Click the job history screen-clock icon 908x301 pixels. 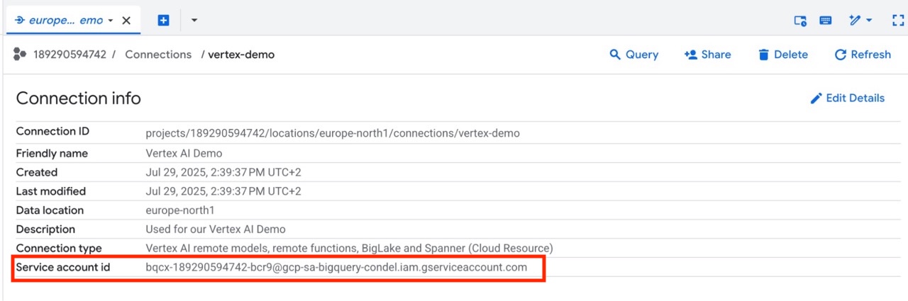point(800,21)
